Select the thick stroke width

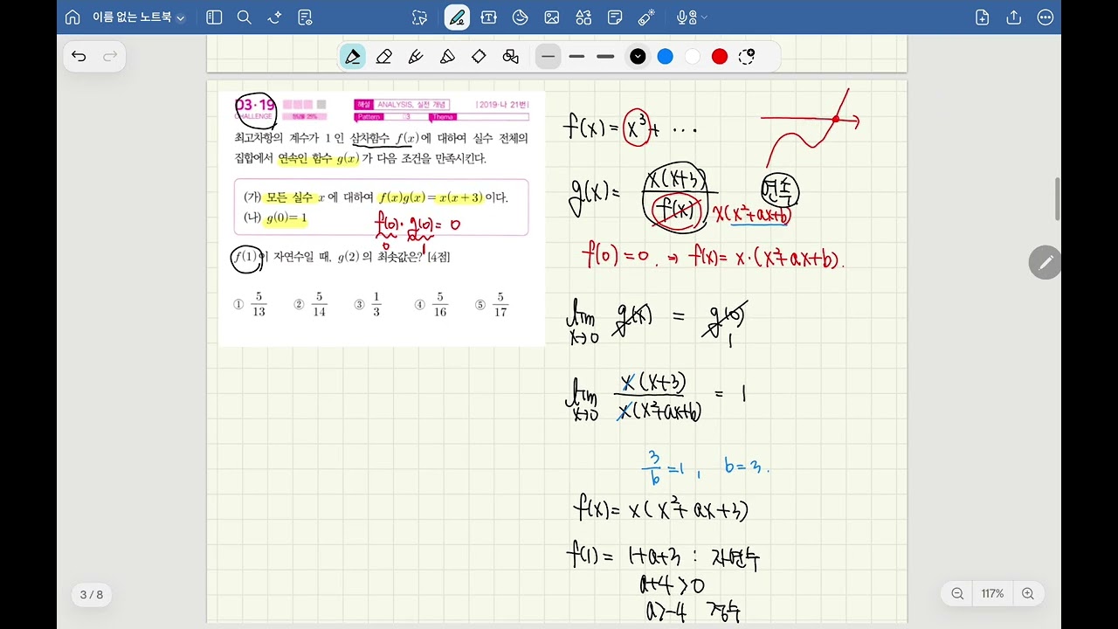605,57
